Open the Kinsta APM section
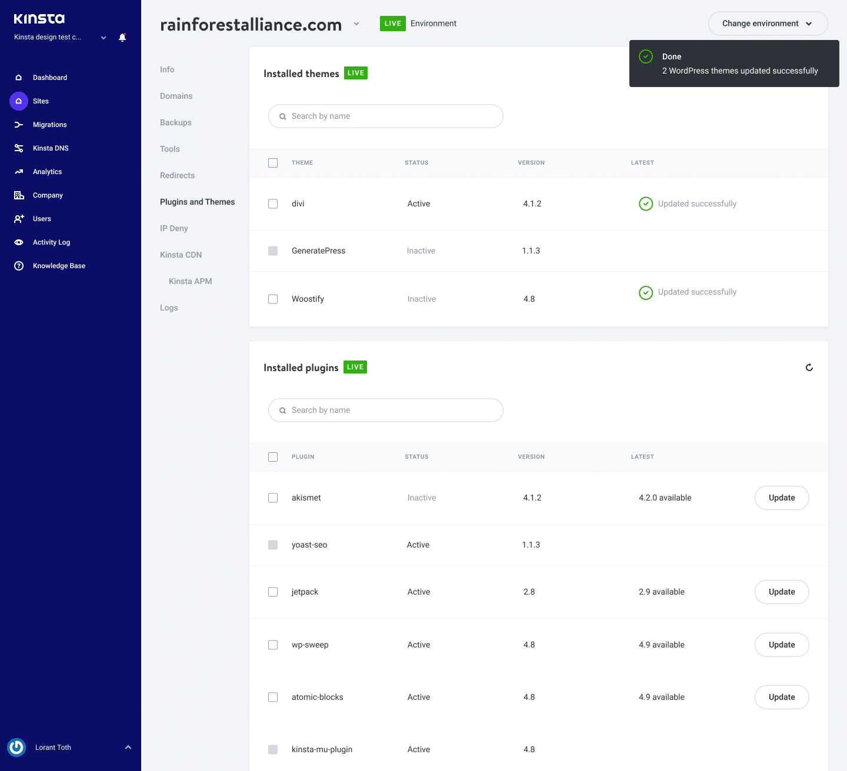The width and height of the screenshot is (847, 771). [x=190, y=281]
